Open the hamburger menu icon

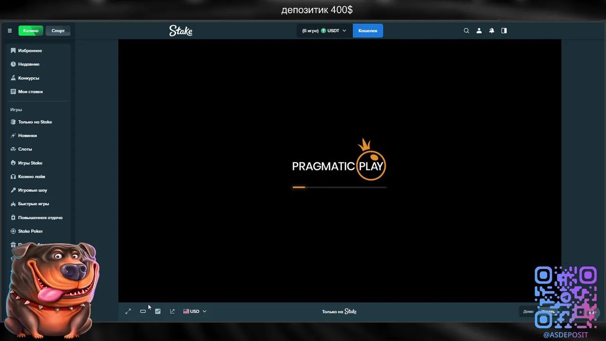(x=9, y=31)
